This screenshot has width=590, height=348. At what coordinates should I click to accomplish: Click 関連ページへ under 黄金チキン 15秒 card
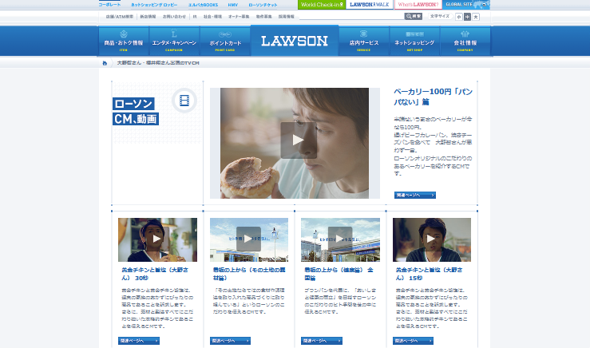click(413, 341)
